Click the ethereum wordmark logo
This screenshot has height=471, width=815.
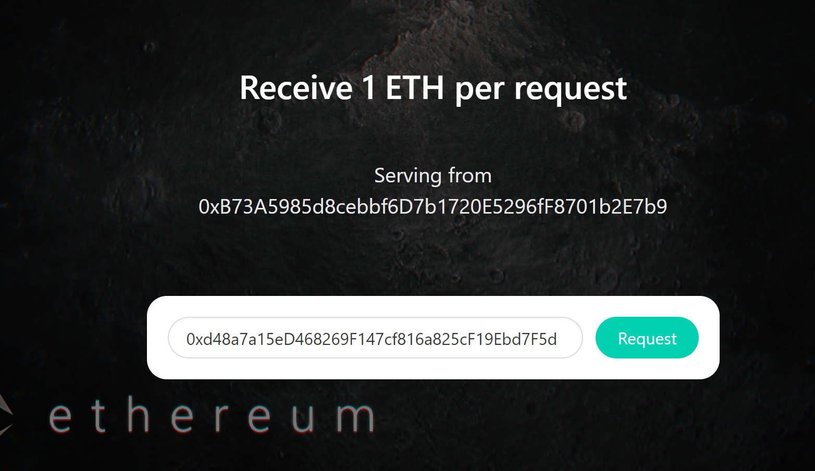tap(212, 415)
